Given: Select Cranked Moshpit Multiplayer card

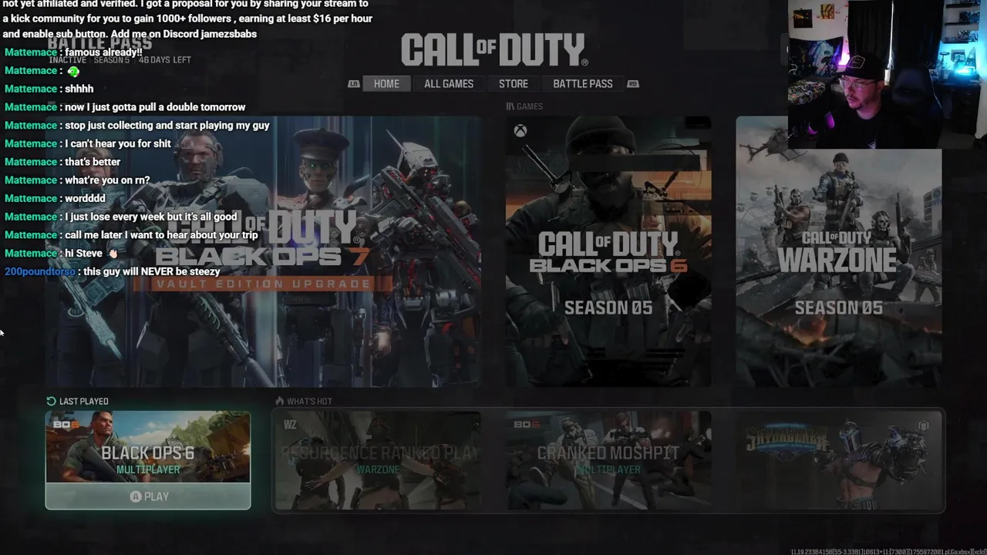Looking at the screenshot, I should (608, 460).
